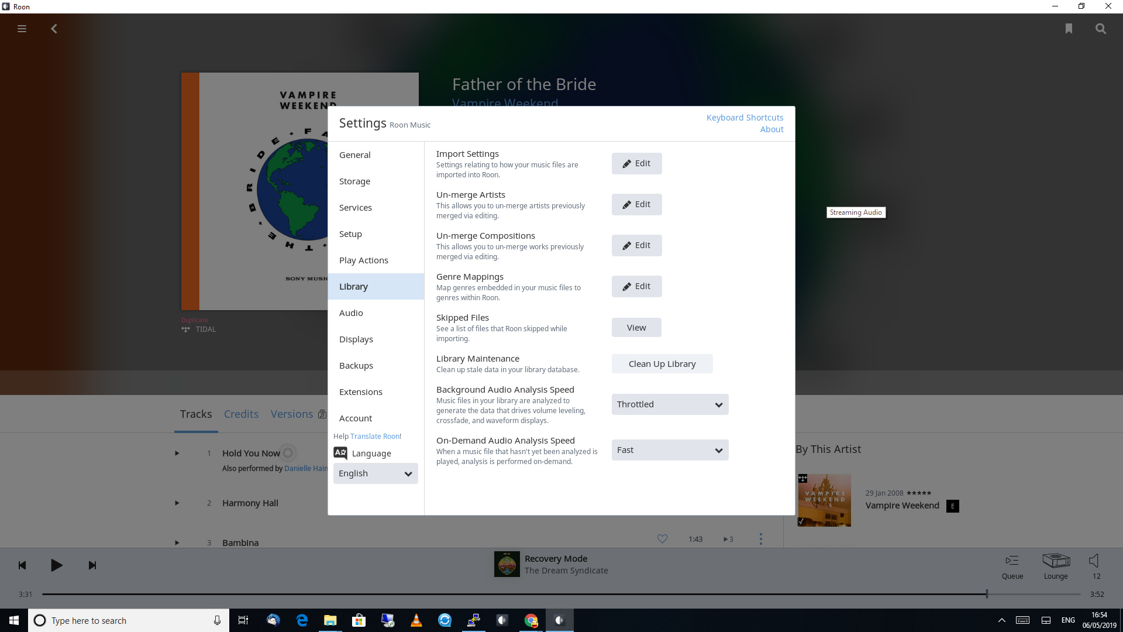
Task: Open the volume speaker control
Action: (1094, 561)
